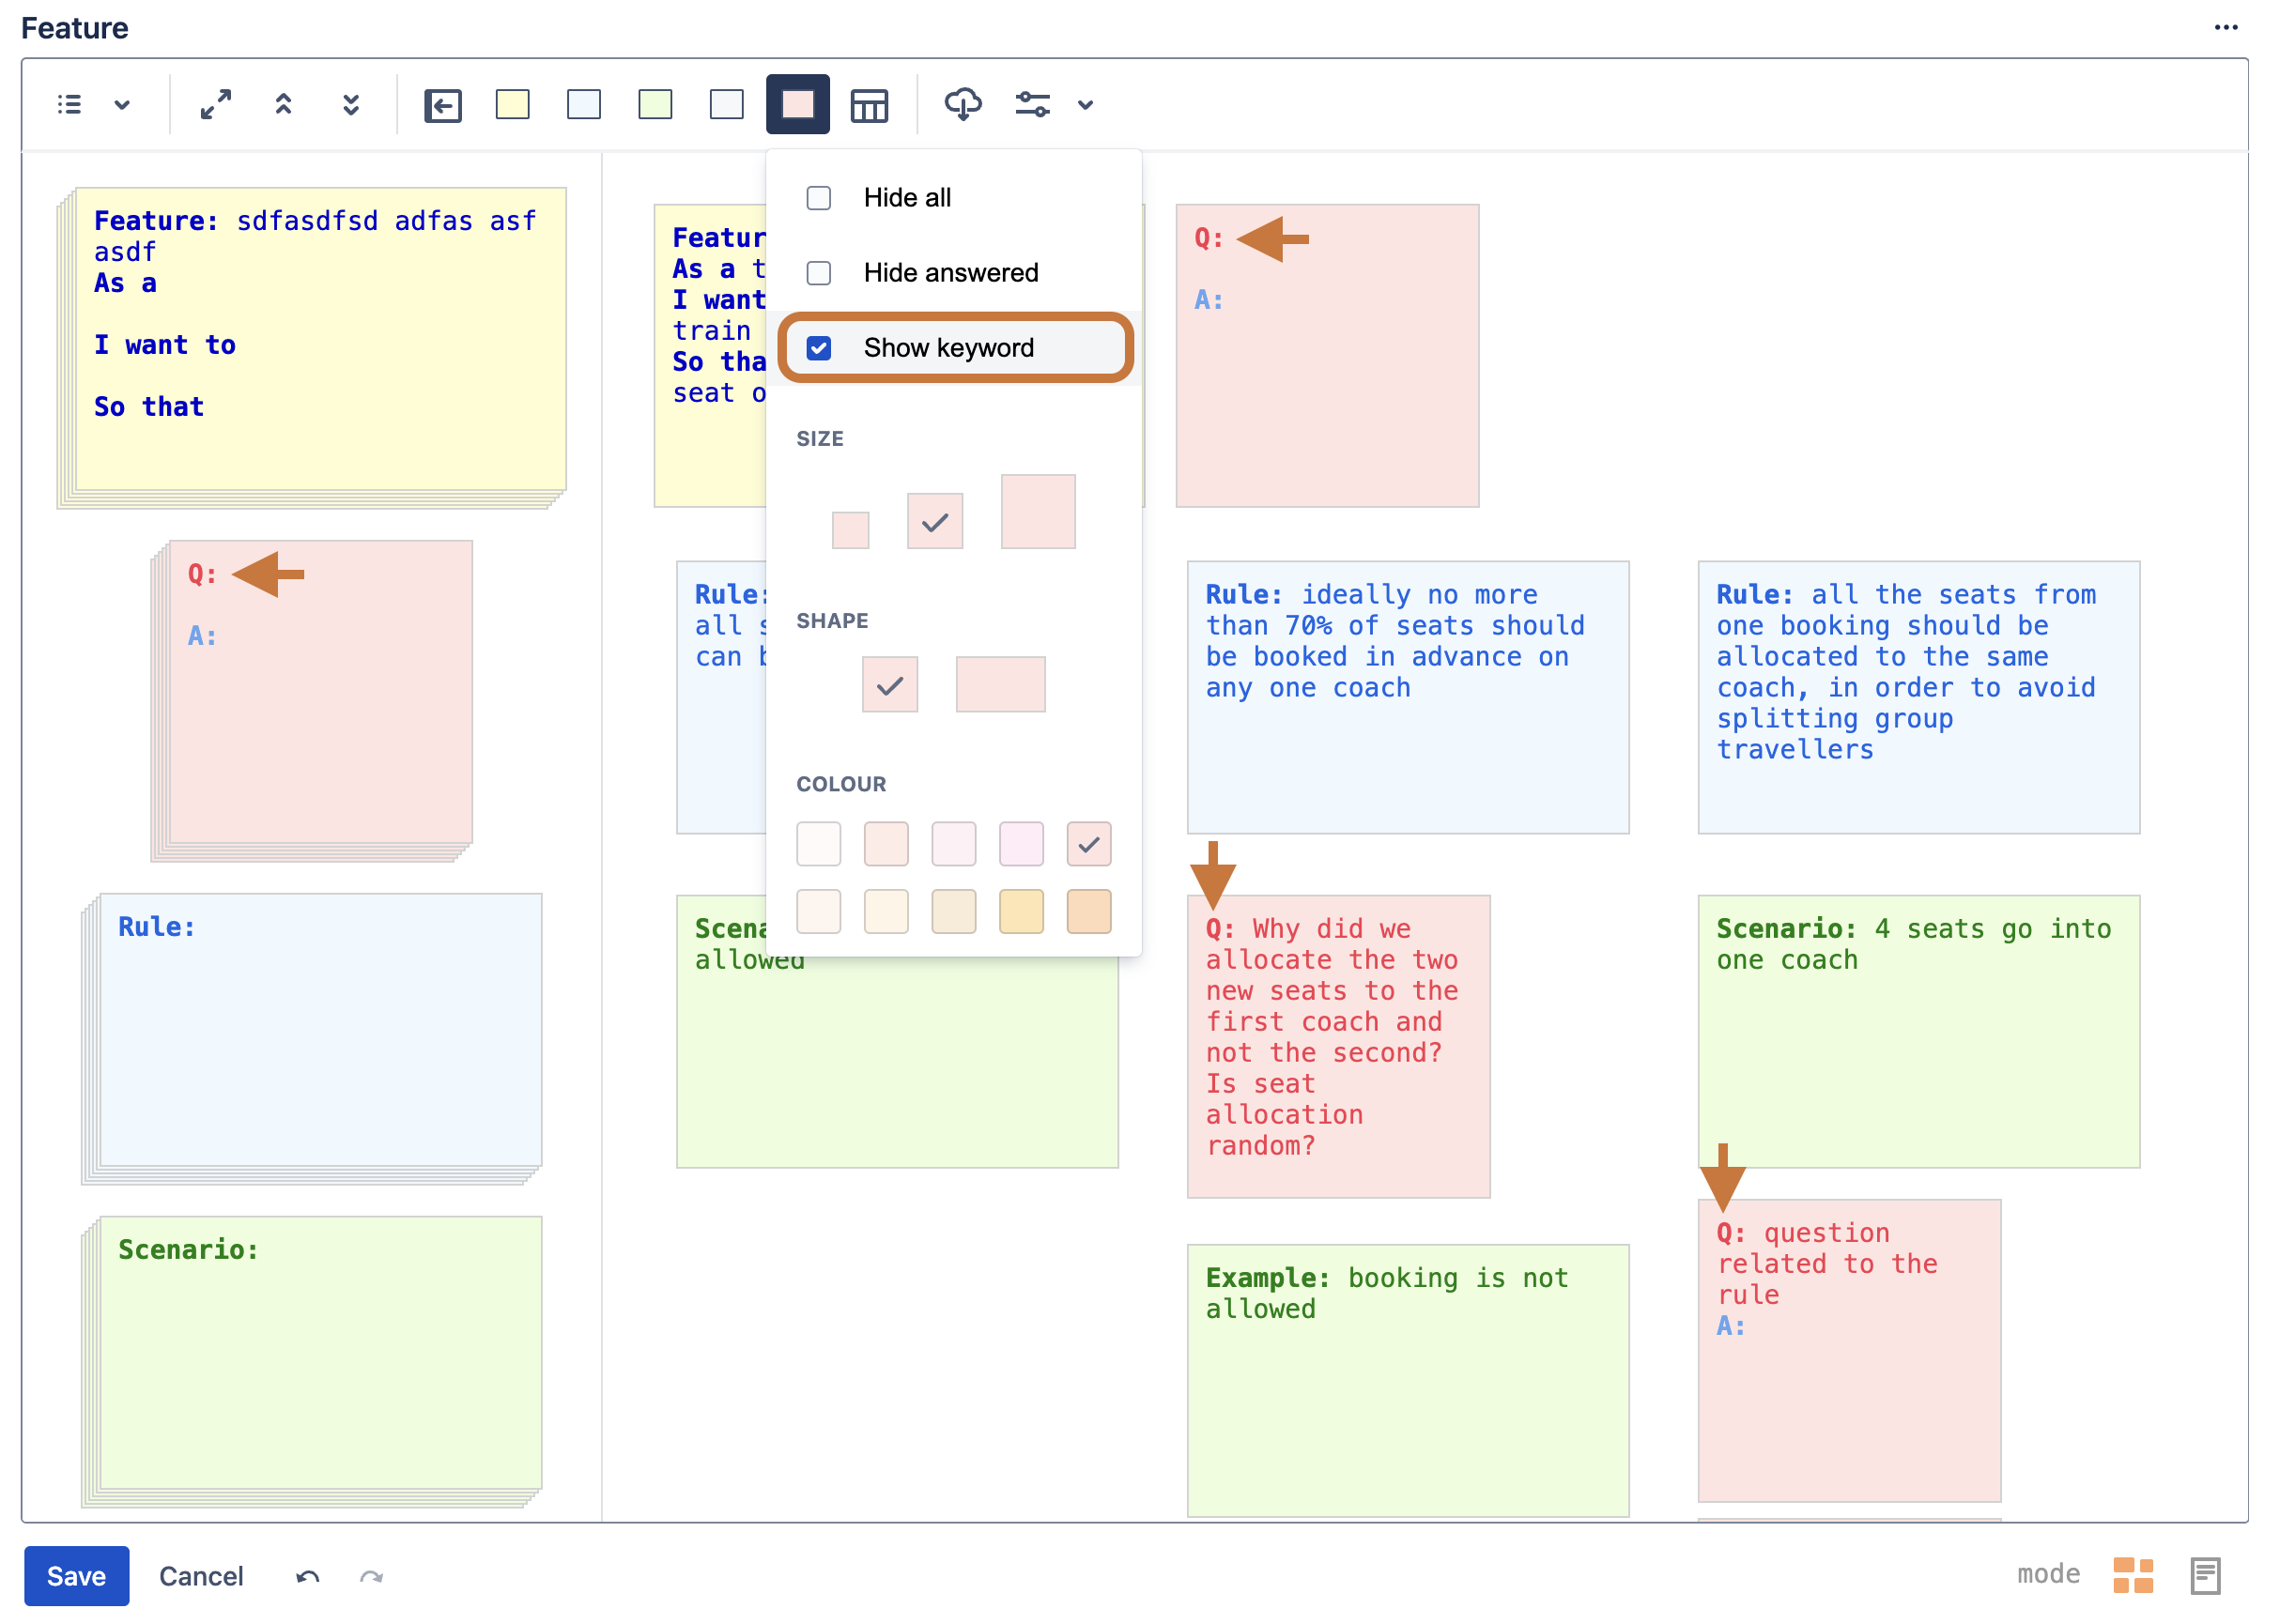The width and height of the screenshot is (2280, 1624).
Task: Click the undo arrow icon
Action: pos(308,1578)
